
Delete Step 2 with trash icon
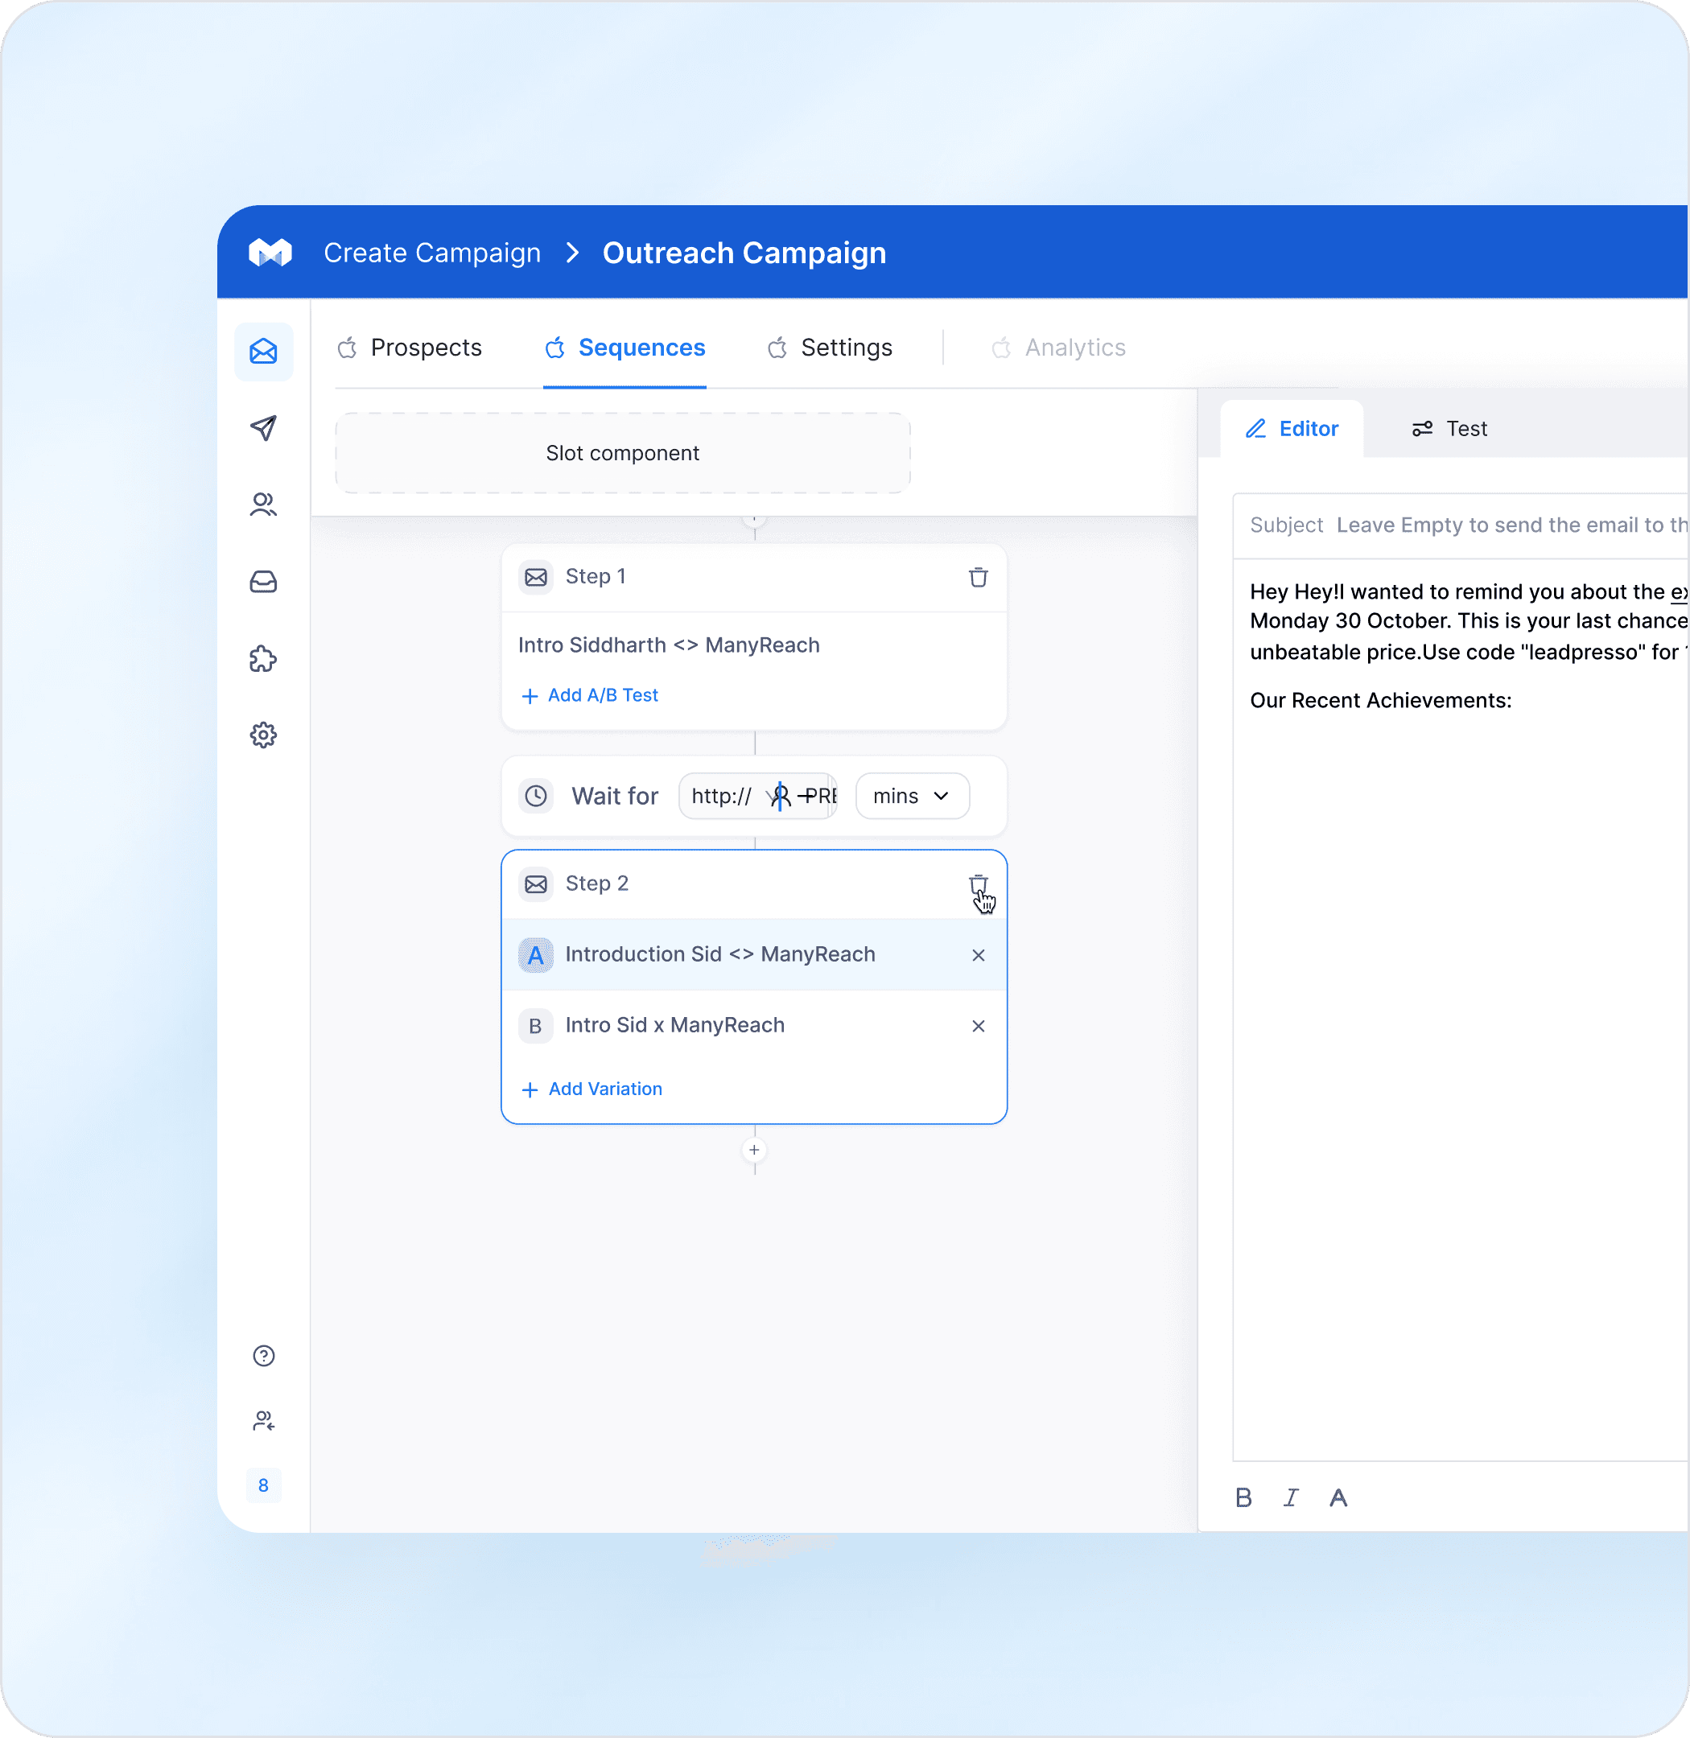click(978, 884)
